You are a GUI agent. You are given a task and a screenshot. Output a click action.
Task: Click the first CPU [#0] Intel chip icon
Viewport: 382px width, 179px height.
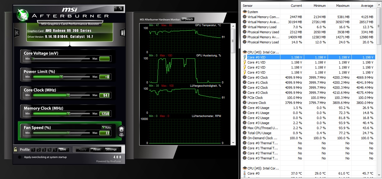245,52
